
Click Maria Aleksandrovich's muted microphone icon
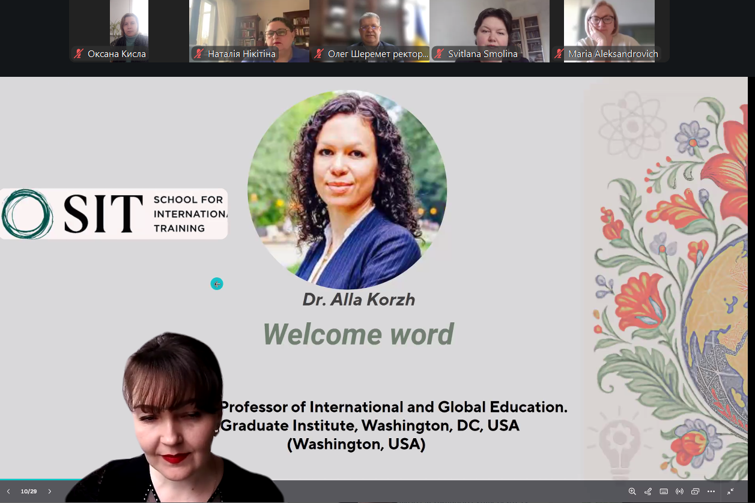pos(559,54)
